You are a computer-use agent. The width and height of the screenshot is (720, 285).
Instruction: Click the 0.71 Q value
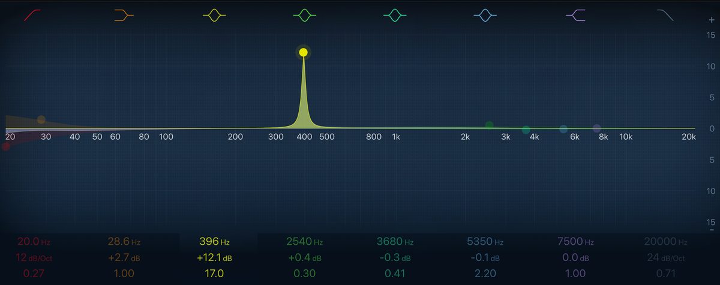click(665, 274)
